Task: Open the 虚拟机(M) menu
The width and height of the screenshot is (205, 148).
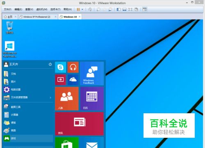Action: 42,9
